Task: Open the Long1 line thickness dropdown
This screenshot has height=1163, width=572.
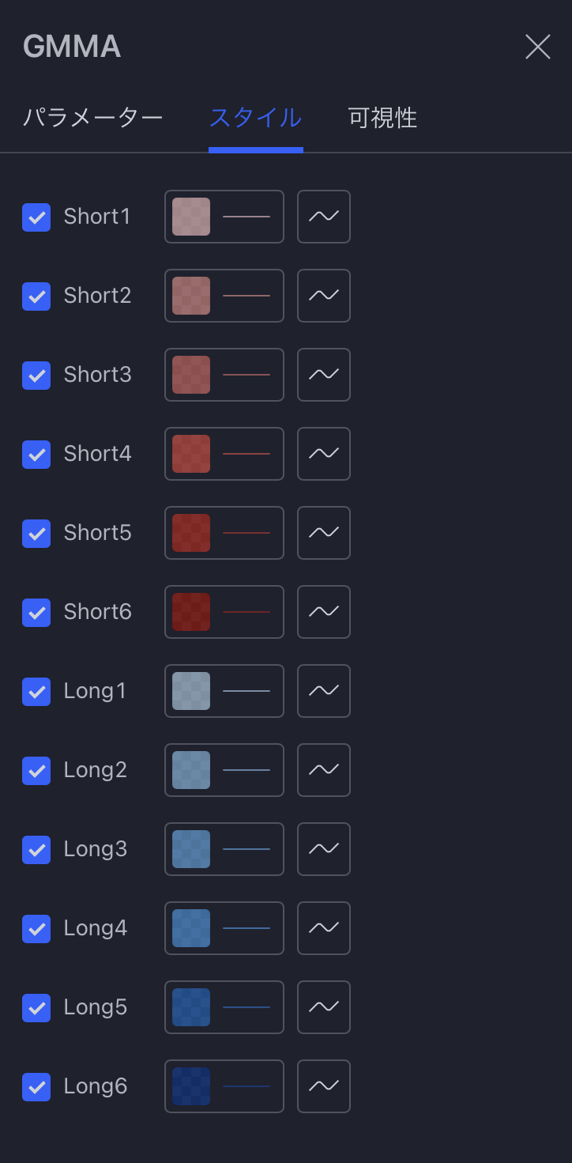Action: (x=246, y=691)
